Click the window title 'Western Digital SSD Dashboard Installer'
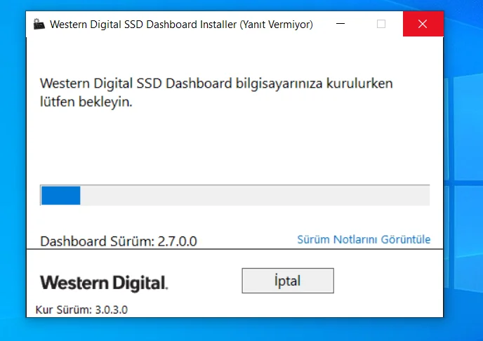The width and height of the screenshot is (483, 341). [x=181, y=25]
